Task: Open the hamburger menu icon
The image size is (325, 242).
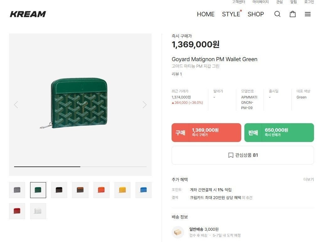Action: [308, 14]
